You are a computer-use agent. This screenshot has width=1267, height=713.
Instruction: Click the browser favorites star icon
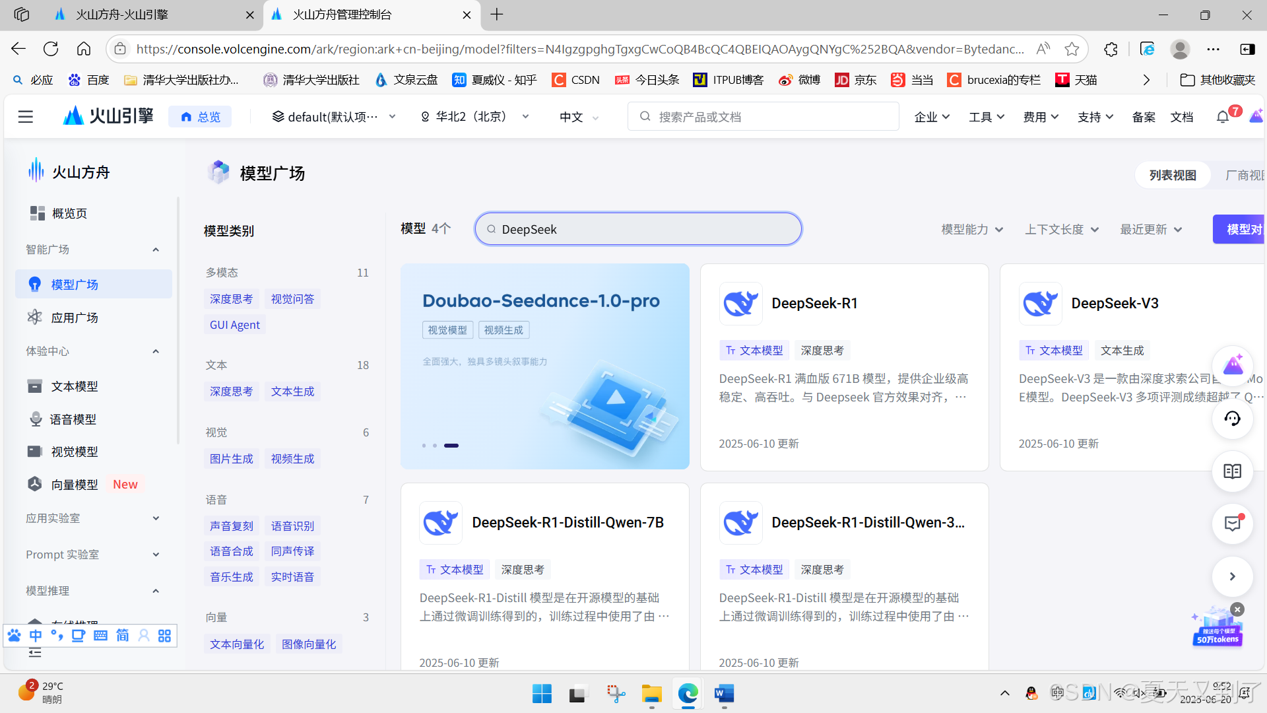(x=1072, y=49)
